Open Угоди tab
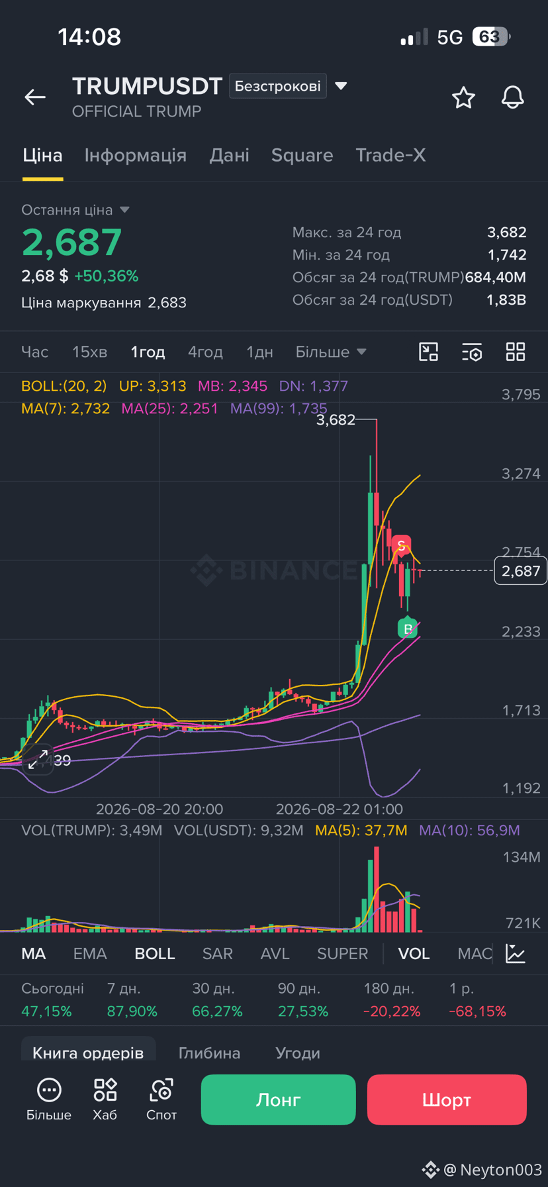The height and width of the screenshot is (1187, 548). click(298, 1053)
